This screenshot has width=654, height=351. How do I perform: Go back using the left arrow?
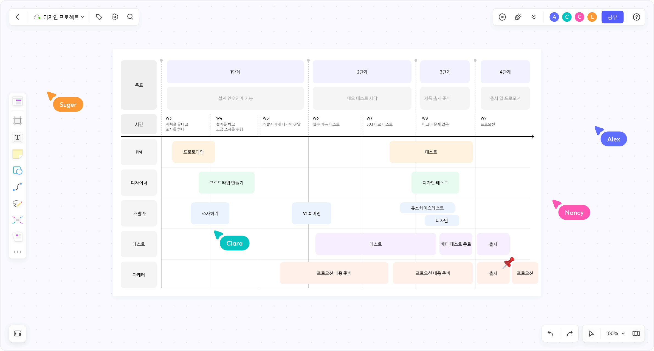(x=17, y=17)
